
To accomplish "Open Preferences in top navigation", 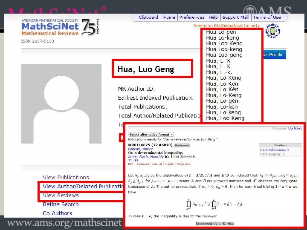I will click(x=192, y=17).
